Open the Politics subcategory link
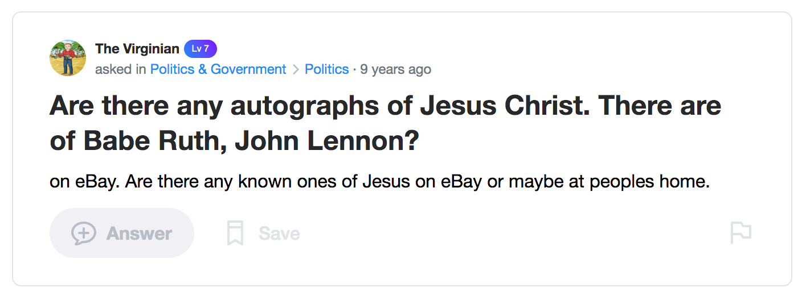Image resolution: width=802 pixels, height=296 pixels. (x=327, y=69)
